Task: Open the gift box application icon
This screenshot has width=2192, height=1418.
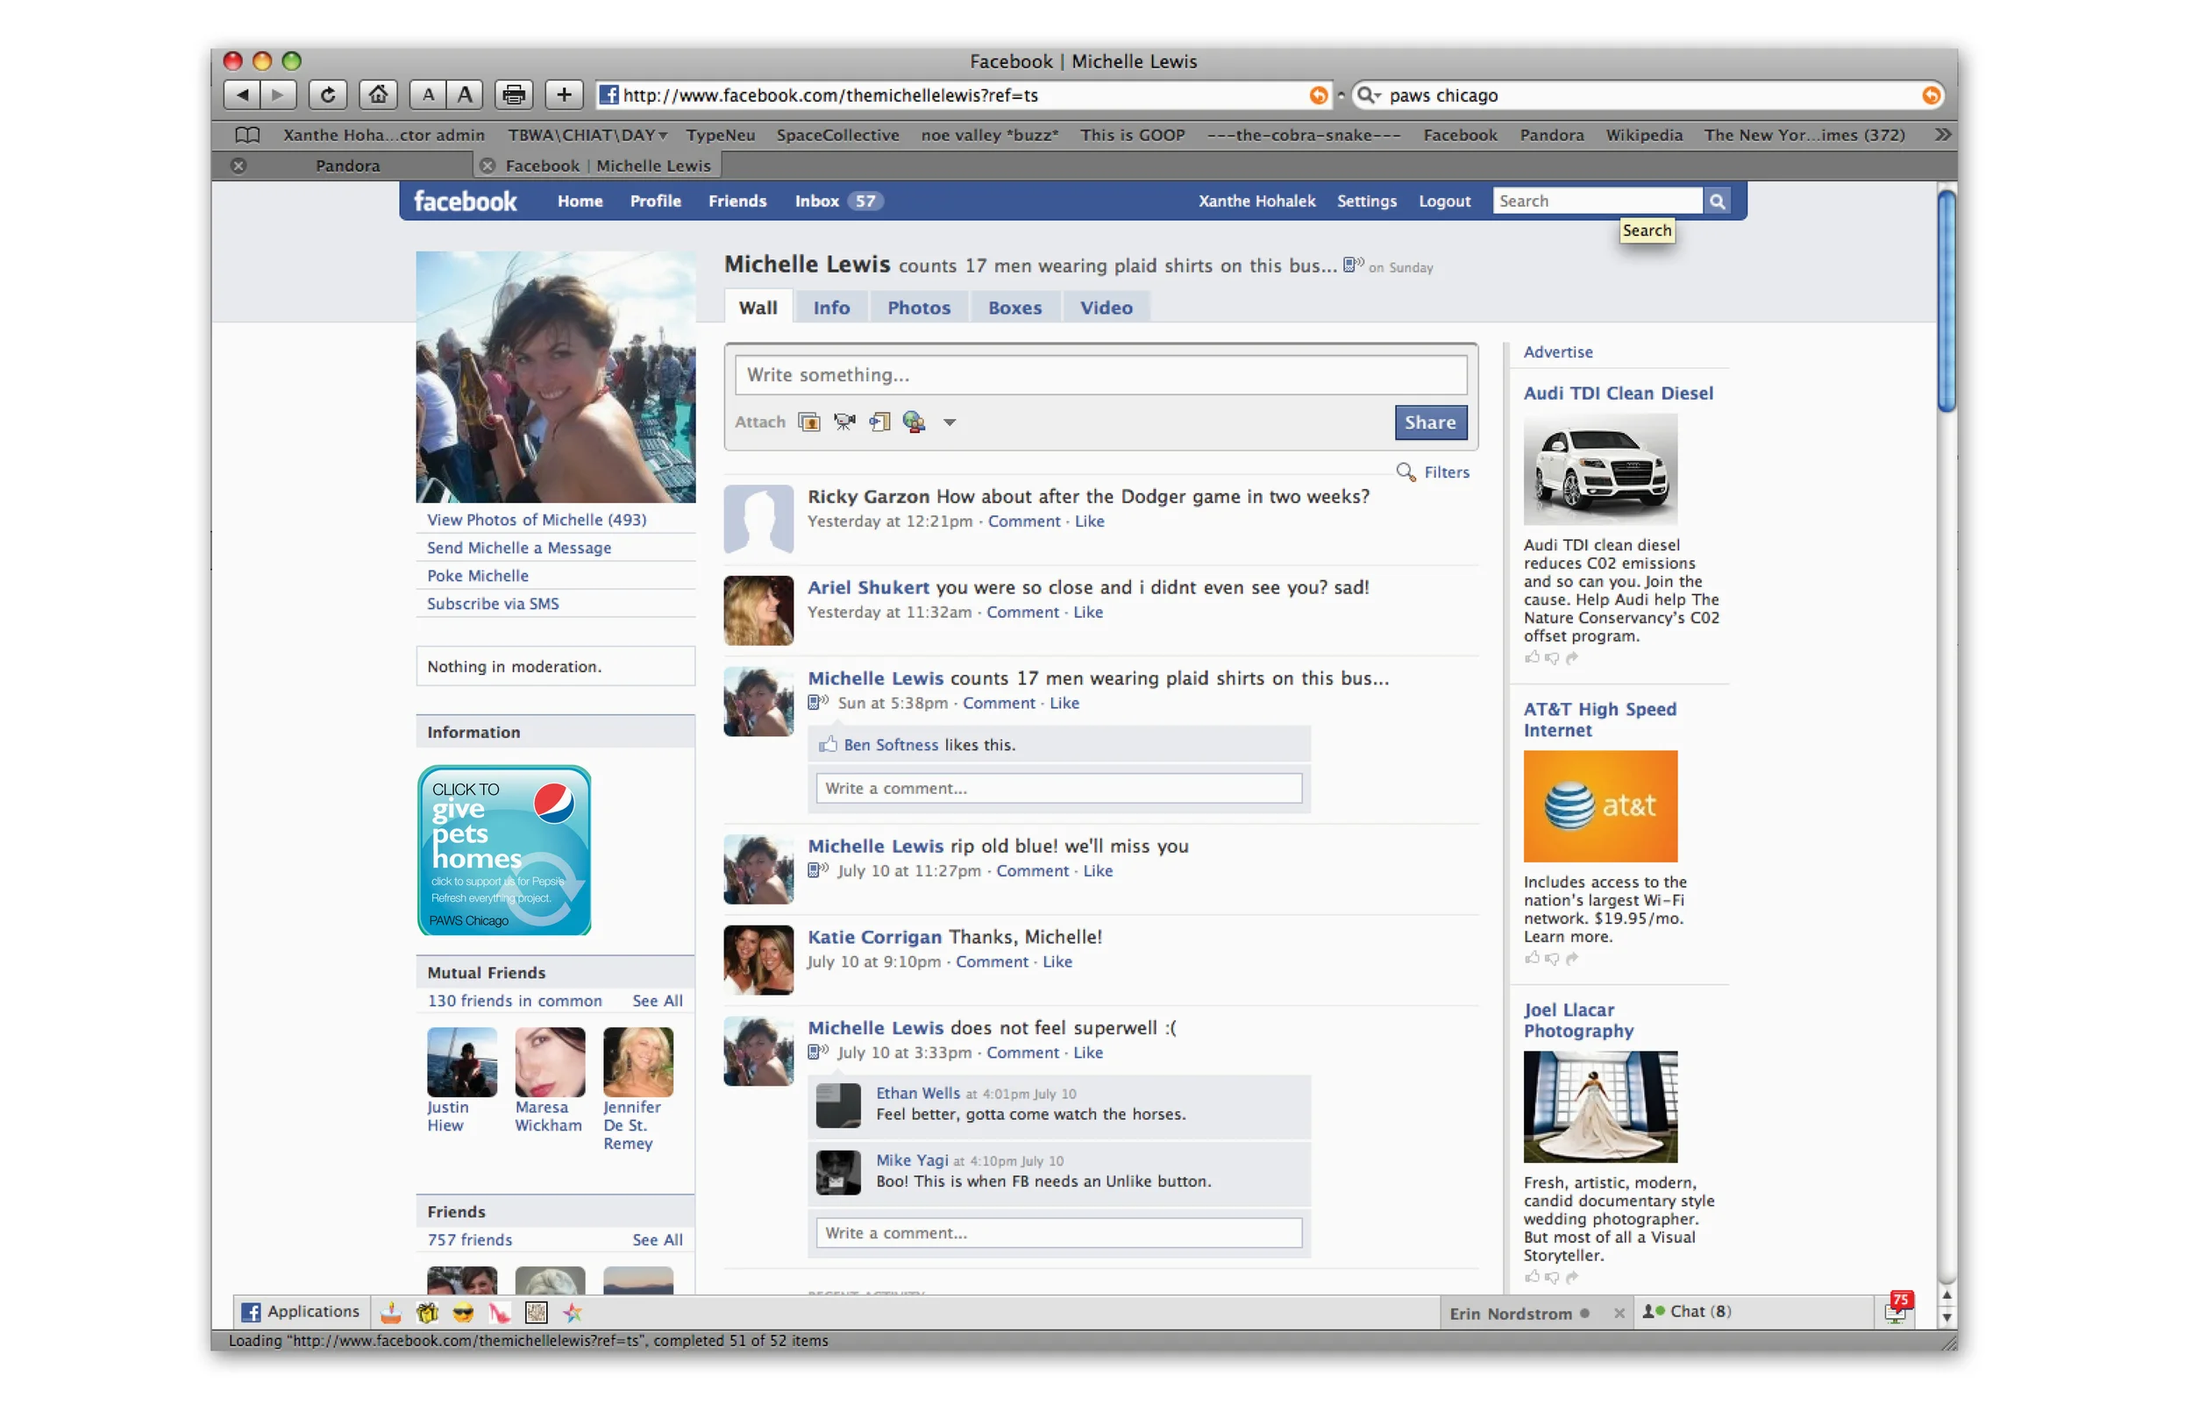Action: pyautogui.click(x=427, y=1314)
